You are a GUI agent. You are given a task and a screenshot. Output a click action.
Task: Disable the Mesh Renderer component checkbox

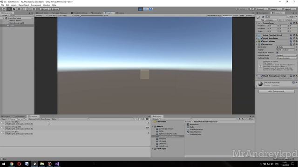point(262,38)
